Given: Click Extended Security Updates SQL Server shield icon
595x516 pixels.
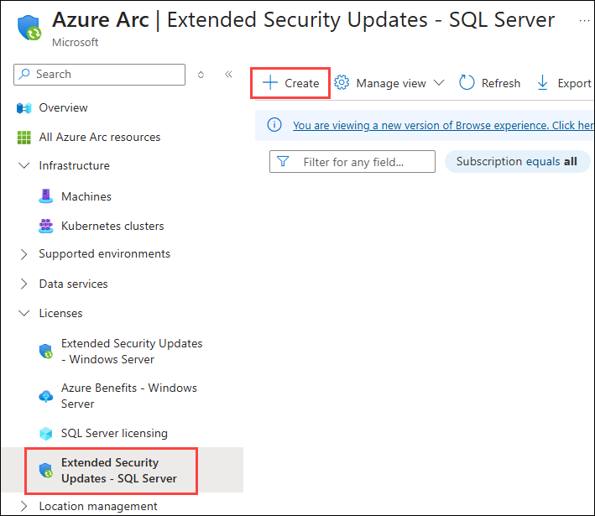Looking at the screenshot, I should click(x=46, y=471).
